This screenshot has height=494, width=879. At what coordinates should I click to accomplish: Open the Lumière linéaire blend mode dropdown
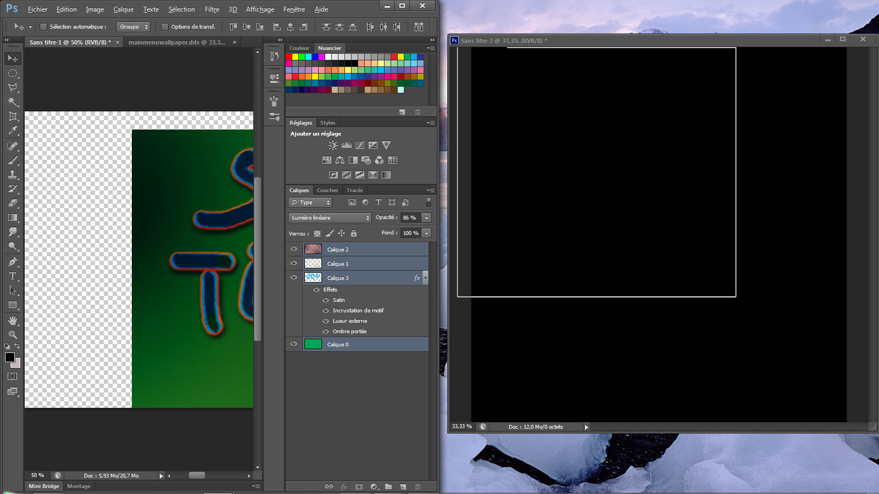click(330, 218)
